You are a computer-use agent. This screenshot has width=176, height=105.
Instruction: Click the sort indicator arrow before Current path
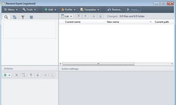[151, 22]
